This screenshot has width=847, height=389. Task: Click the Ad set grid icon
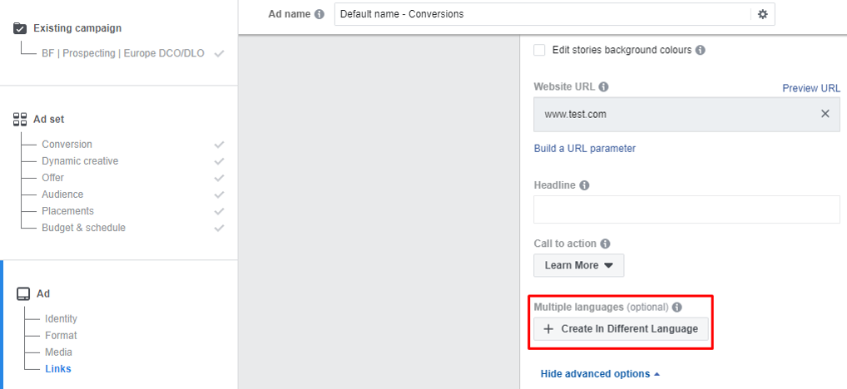tap(20, 119)
